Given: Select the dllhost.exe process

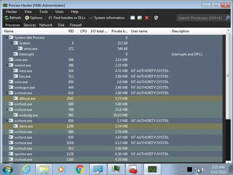Looking at the screenshot, I should (x=112, y=99).
